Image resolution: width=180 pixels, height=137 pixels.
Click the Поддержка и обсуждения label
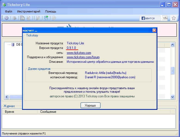pos(45,57)
